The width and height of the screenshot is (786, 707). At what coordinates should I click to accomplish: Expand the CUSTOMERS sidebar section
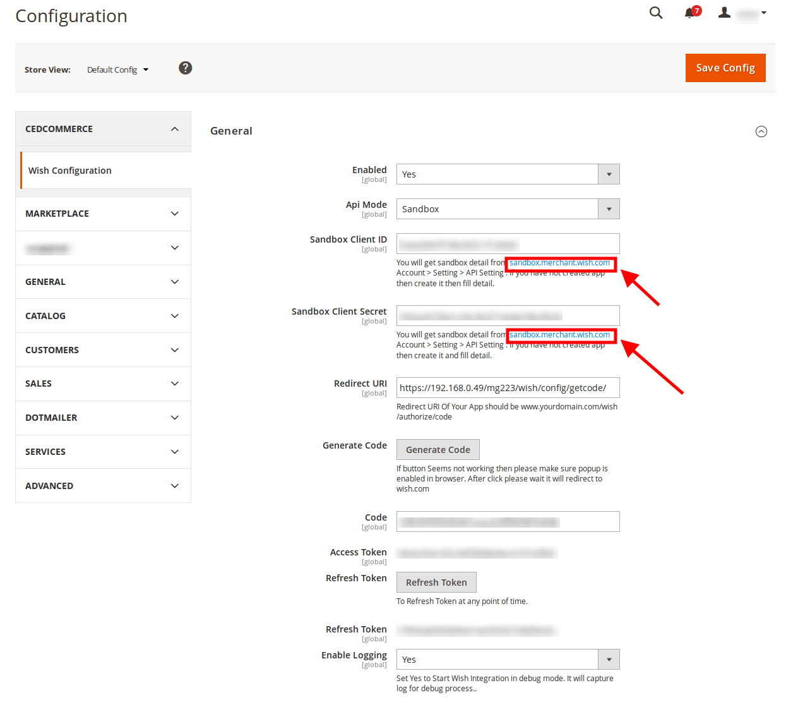pyautogui.click(x=104, y=350)
